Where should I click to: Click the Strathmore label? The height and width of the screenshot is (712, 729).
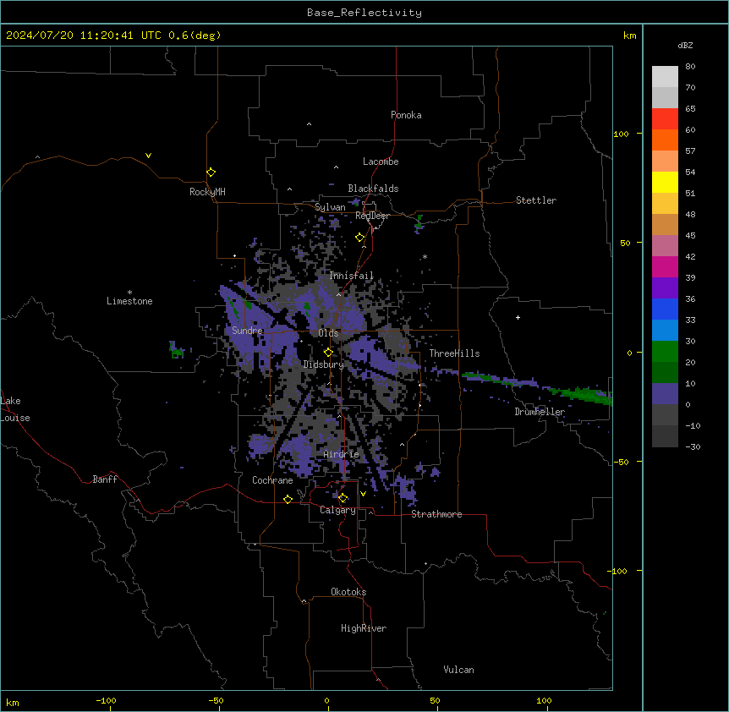pos(436,514)
